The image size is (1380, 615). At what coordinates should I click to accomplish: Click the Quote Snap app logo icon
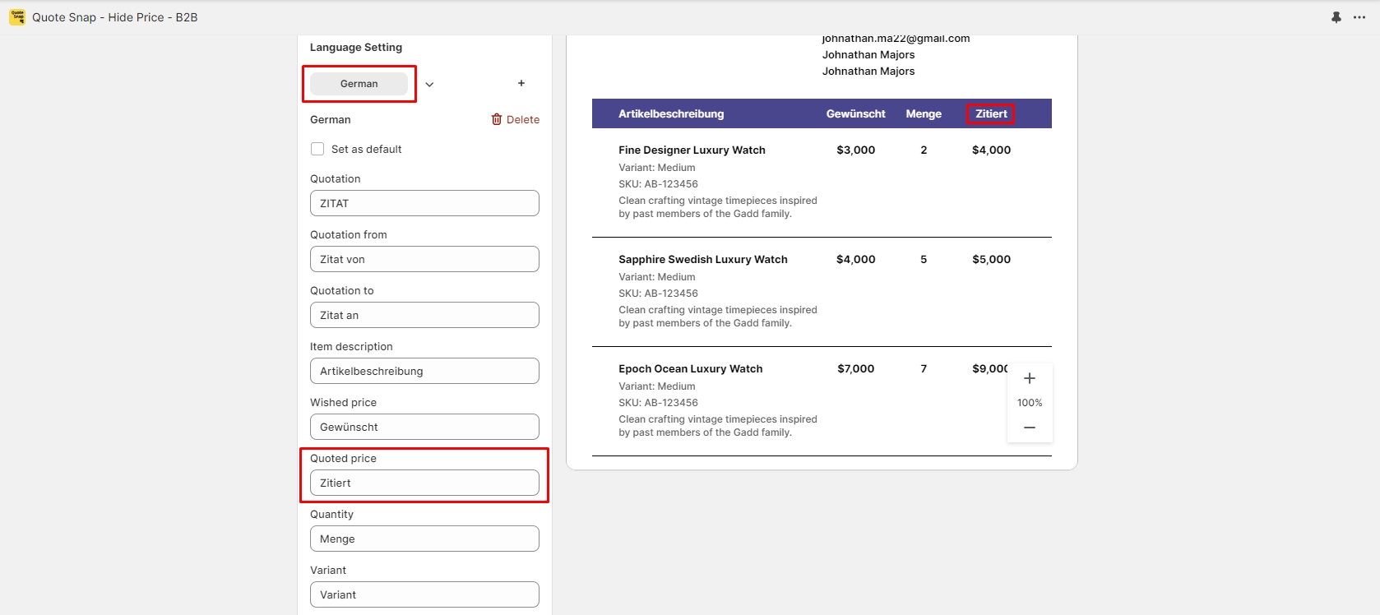pos(17,17)
